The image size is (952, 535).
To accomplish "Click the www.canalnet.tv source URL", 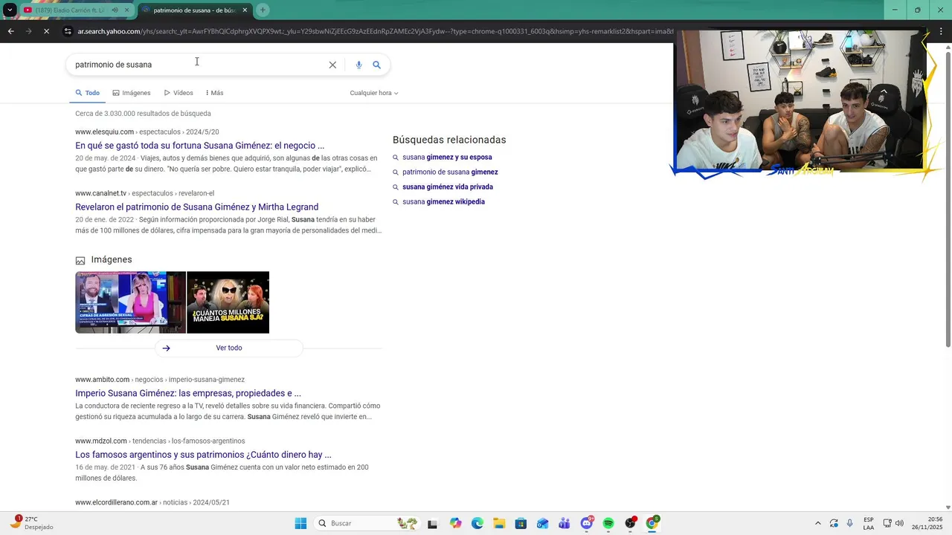I will click(100, 193).
